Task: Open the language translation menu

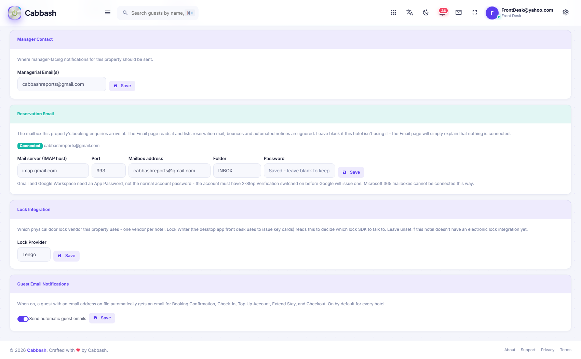Action: tap(409, 13)
